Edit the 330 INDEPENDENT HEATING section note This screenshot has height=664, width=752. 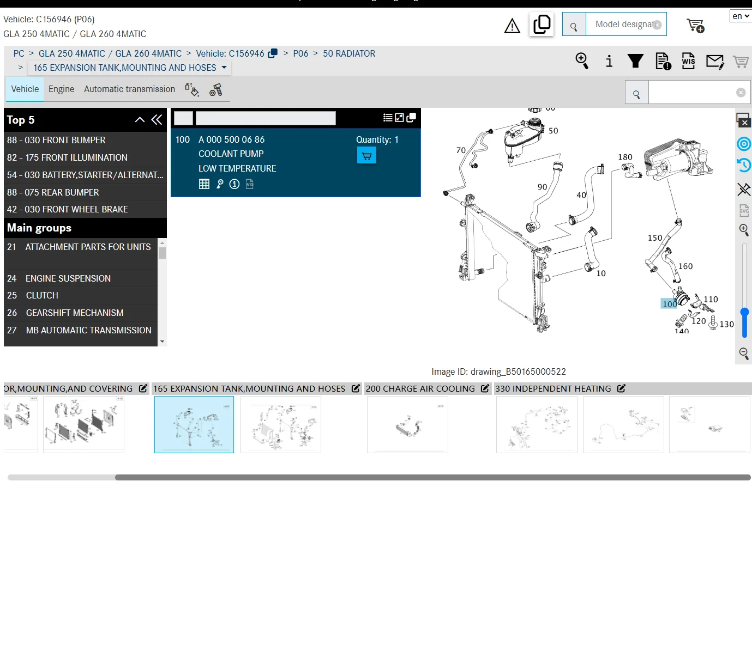pyautogui.click(x=621, y=388)
